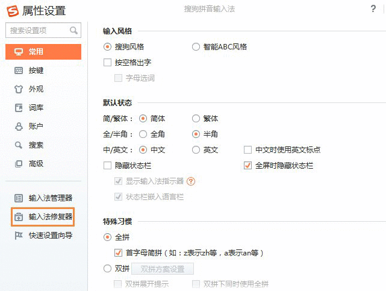The height and width of the screenshot is (291, 386).
Task: Click the 双拼方案设置 button
Action: (163, 269)
